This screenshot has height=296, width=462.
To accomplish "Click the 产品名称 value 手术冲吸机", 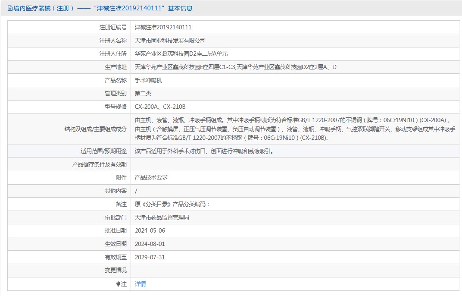I will [149, 80].
